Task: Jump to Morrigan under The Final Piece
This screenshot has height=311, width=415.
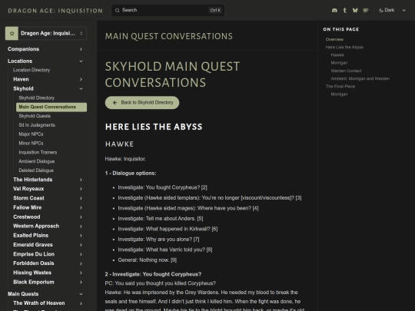Action: coord(339,94)
